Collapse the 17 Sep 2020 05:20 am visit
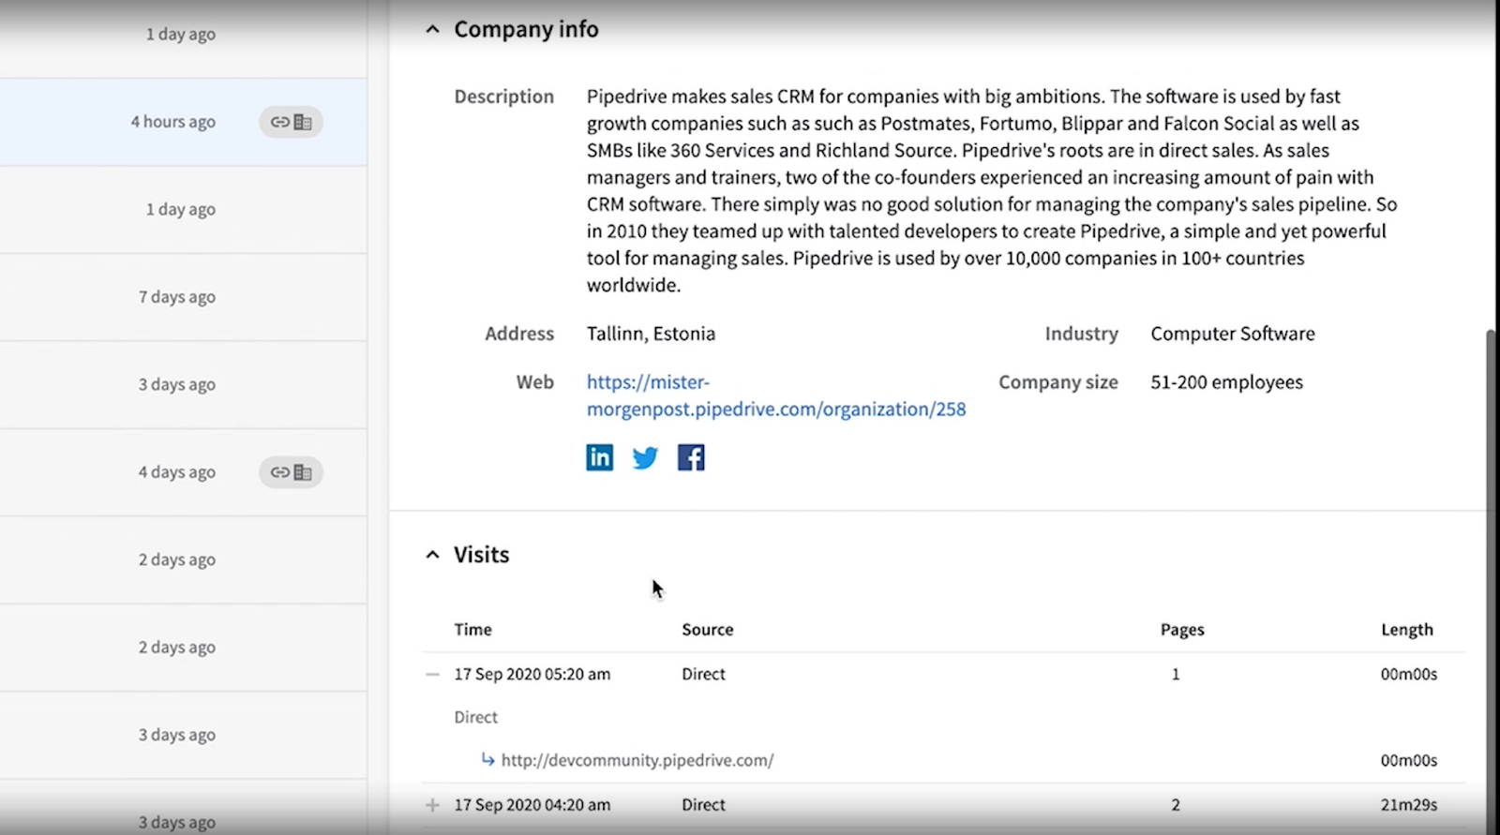The width and height of the screenshot is (1500, 835). [x=432, y=675]
